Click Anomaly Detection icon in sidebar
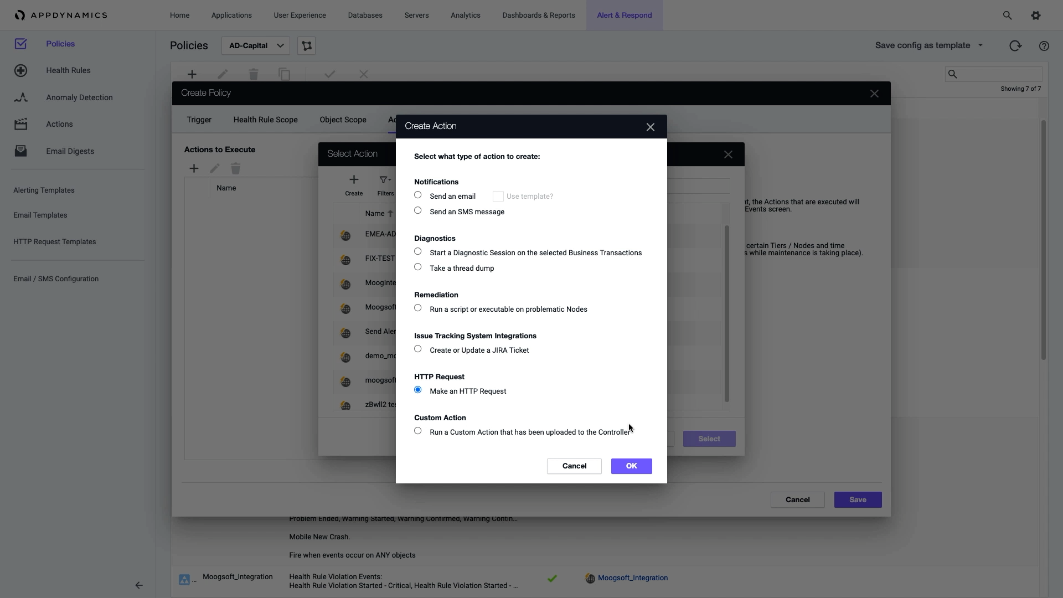Viewport: 1063px width, 598px height. click(x=20, y=97)
